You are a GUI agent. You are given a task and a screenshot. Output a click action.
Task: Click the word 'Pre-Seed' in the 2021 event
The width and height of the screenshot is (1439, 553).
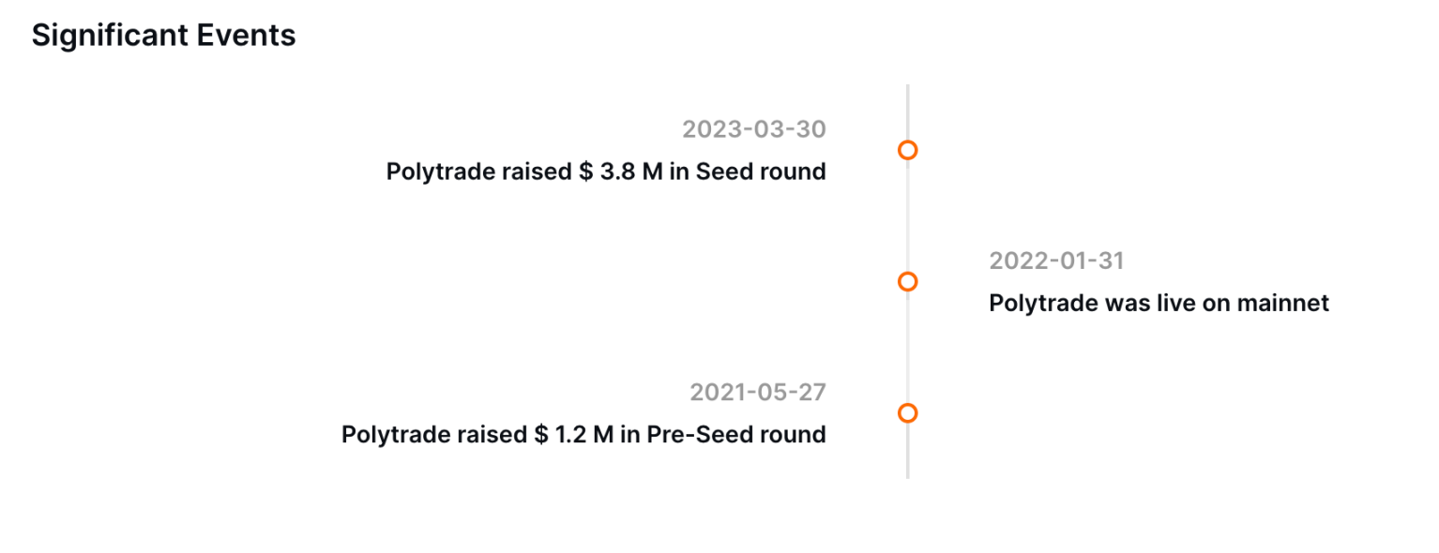pos(689,435)
